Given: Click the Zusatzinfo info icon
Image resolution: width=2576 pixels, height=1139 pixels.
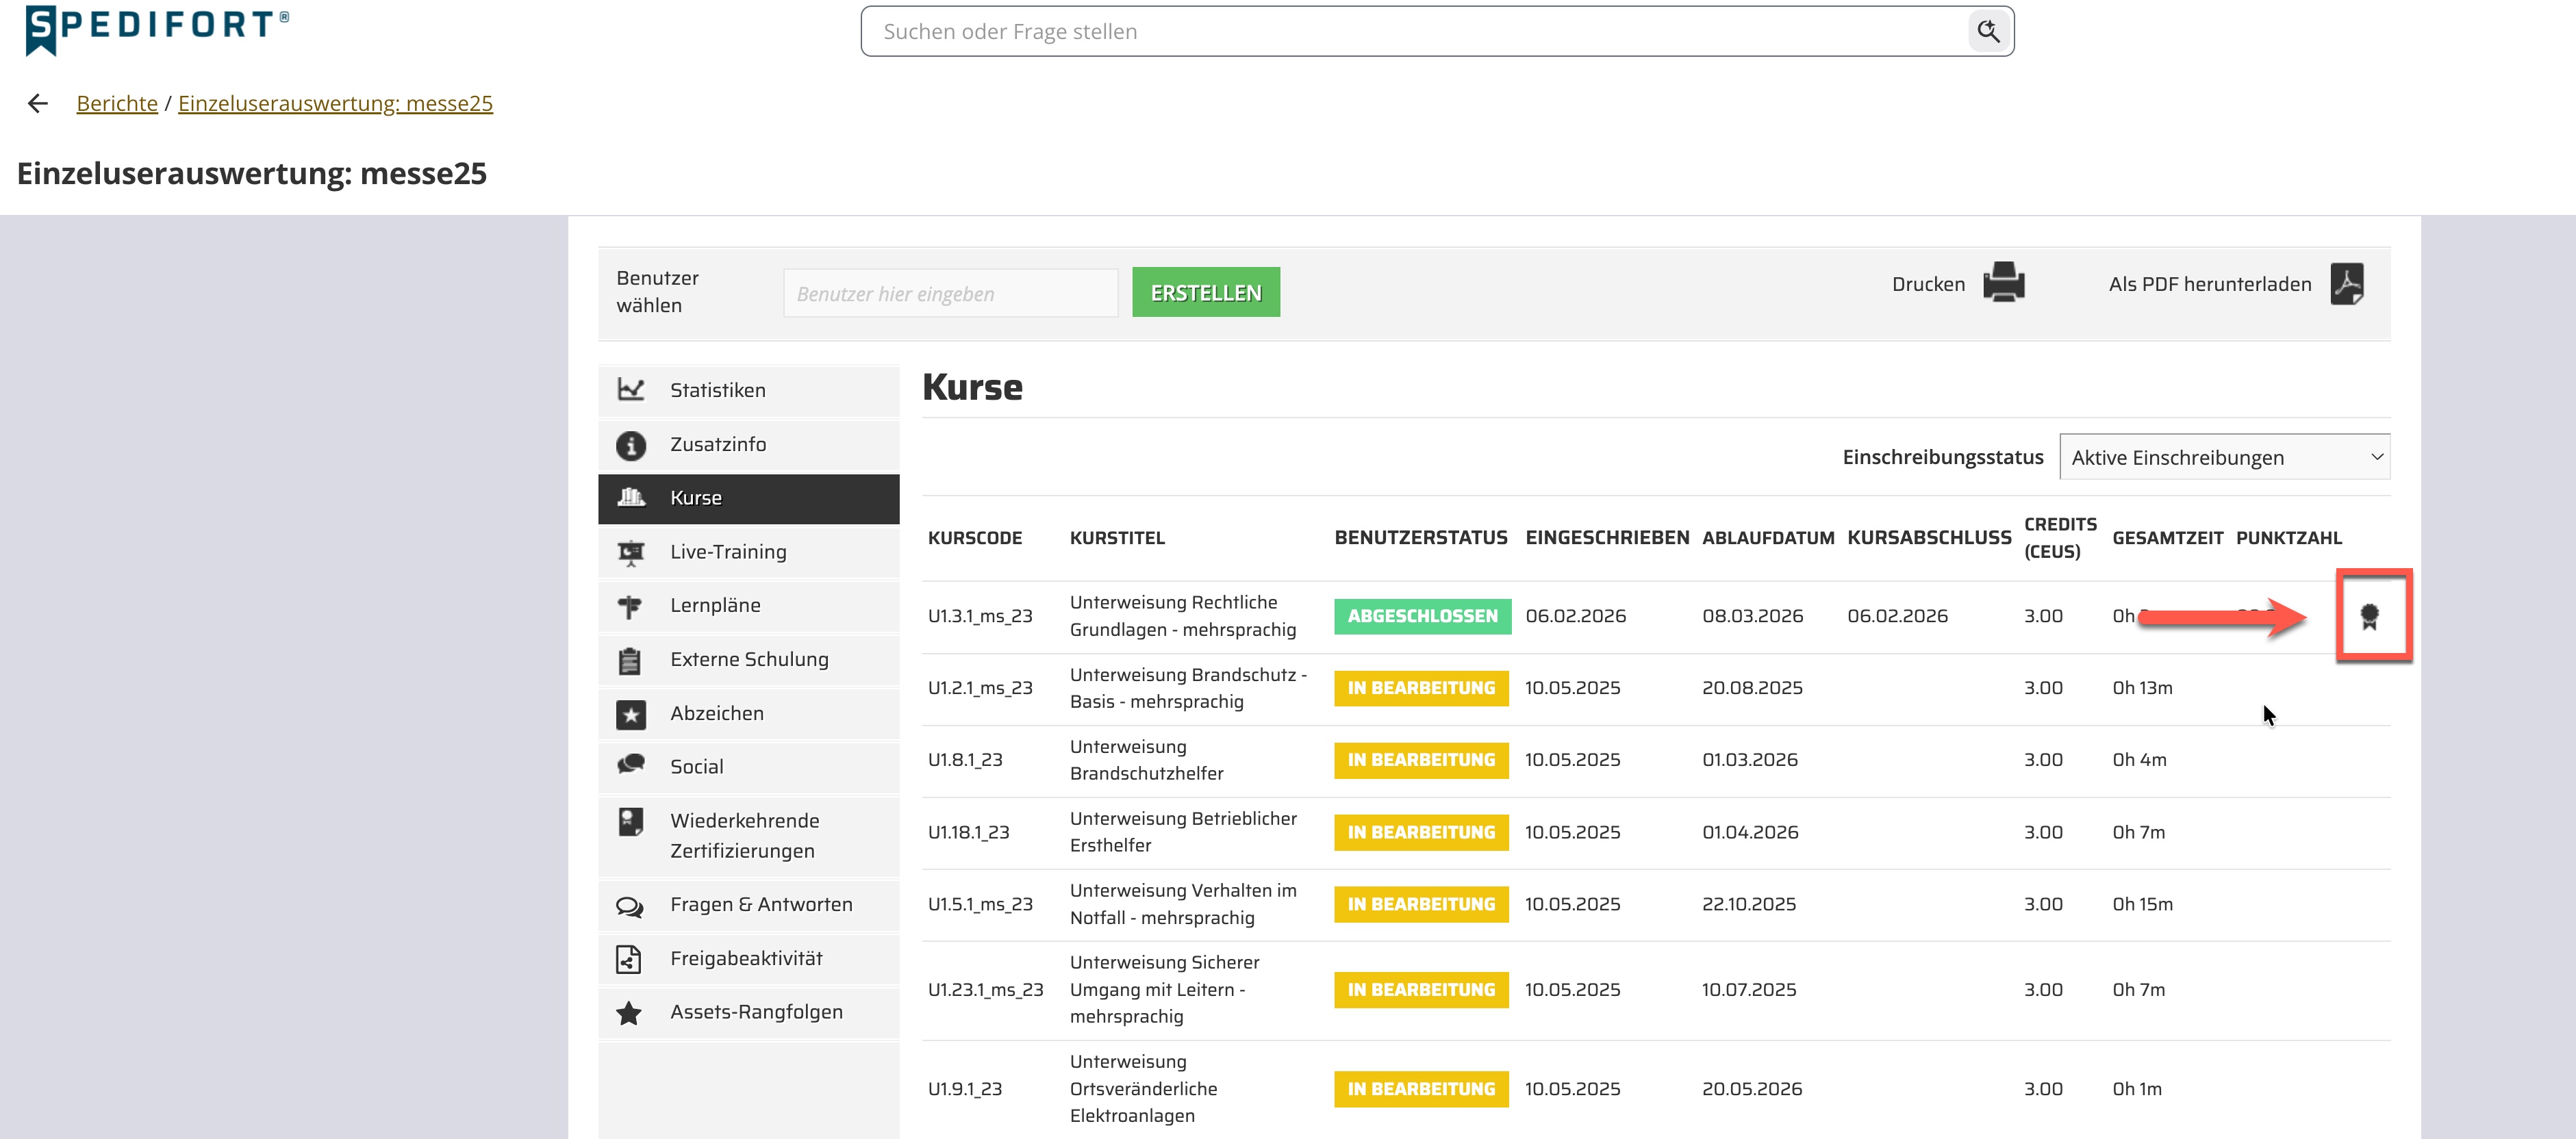Looking at the screenshot, I should pos(630,444).
